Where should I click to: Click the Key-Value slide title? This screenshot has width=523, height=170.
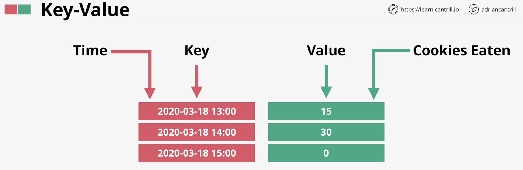pyautogui.click(x=85, y=10)
